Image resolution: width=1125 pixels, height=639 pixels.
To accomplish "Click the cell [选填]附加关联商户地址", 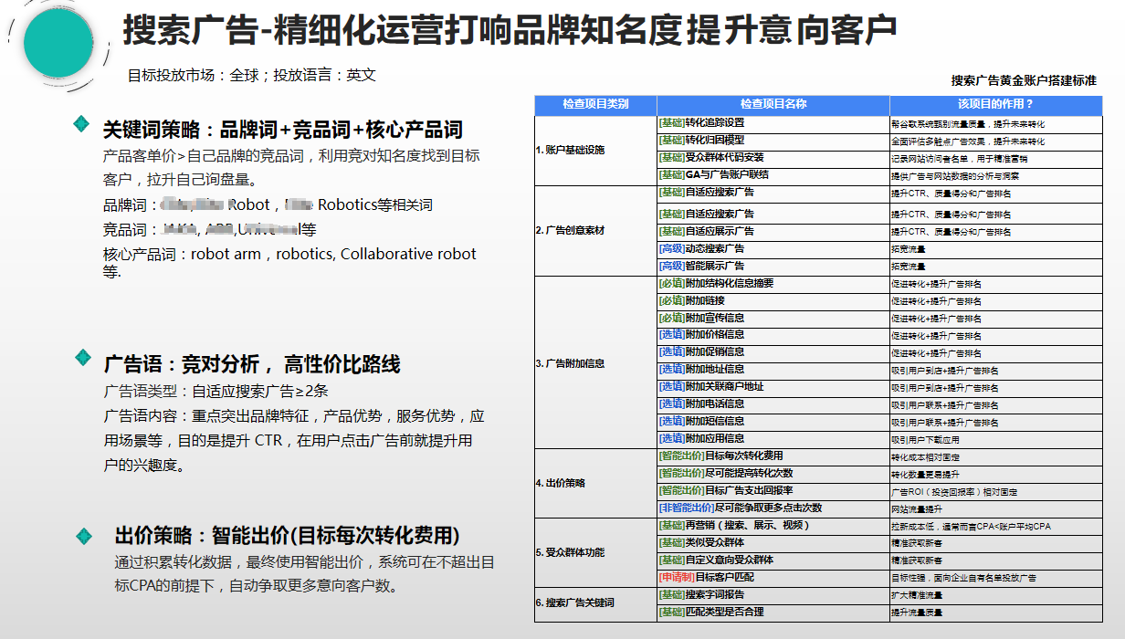I will 773,387.
